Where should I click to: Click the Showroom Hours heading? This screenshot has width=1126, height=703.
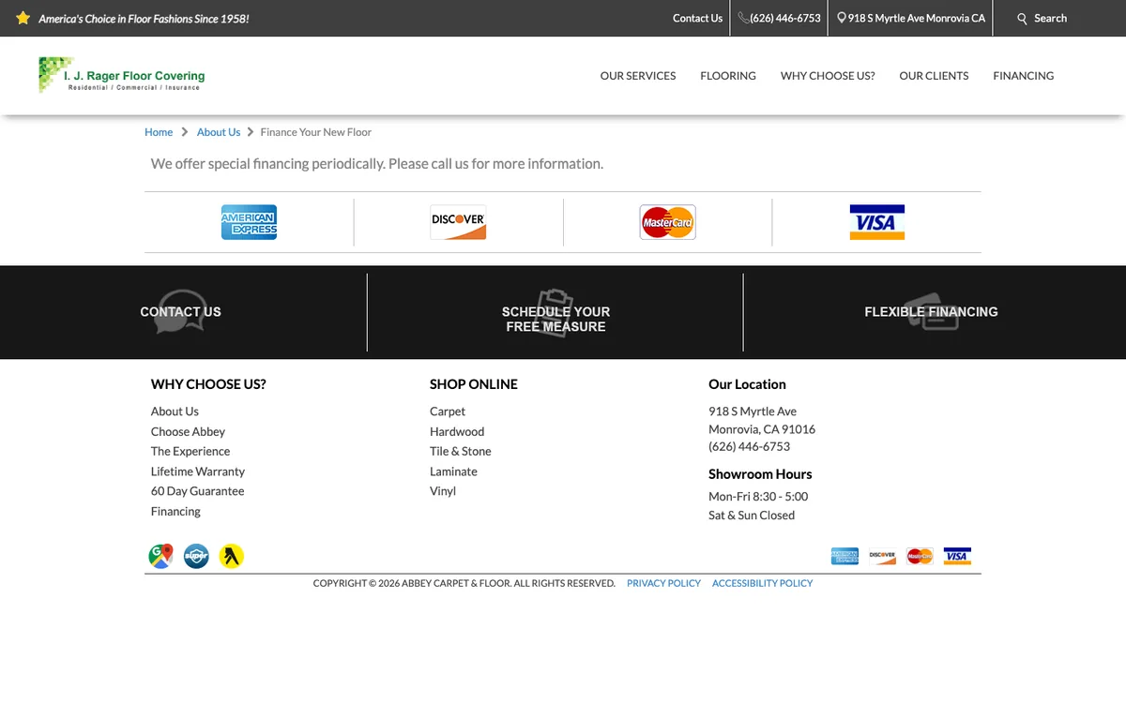click(x=760, y=474)
